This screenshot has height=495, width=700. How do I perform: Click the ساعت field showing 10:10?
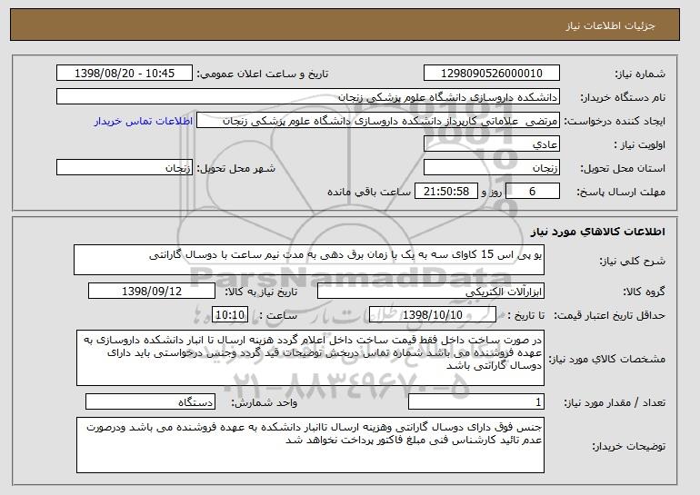click(230, 315)
